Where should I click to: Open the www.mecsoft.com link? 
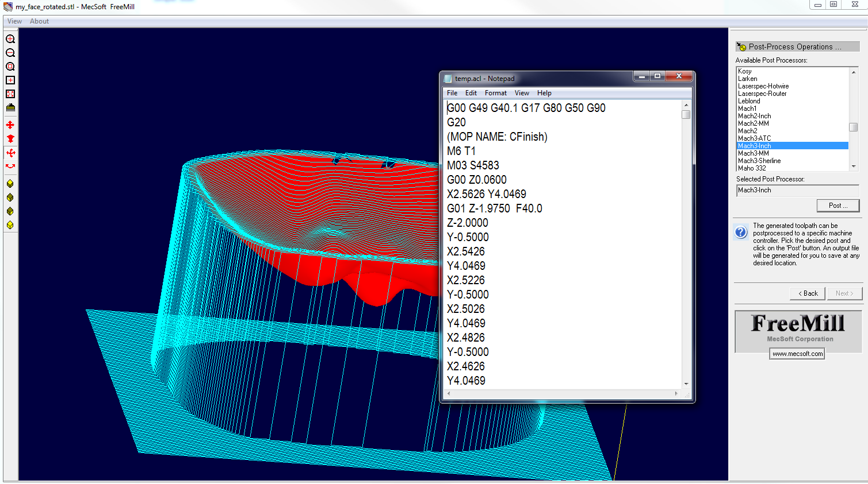click(x=797, y=354)
